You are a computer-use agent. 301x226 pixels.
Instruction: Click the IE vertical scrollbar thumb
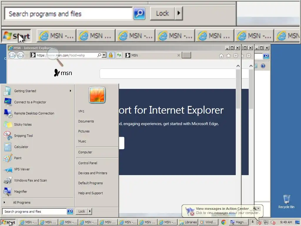[x=238, y=89]
